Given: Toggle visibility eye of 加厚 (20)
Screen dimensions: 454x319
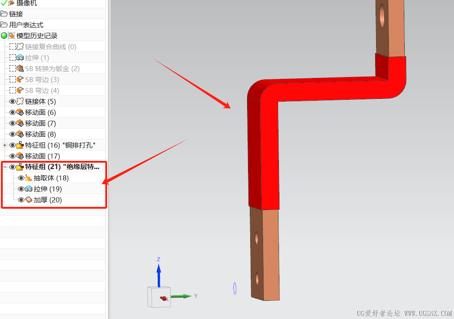Looking at the screenshot, I should pyautogui.click(x=21, y=200).
